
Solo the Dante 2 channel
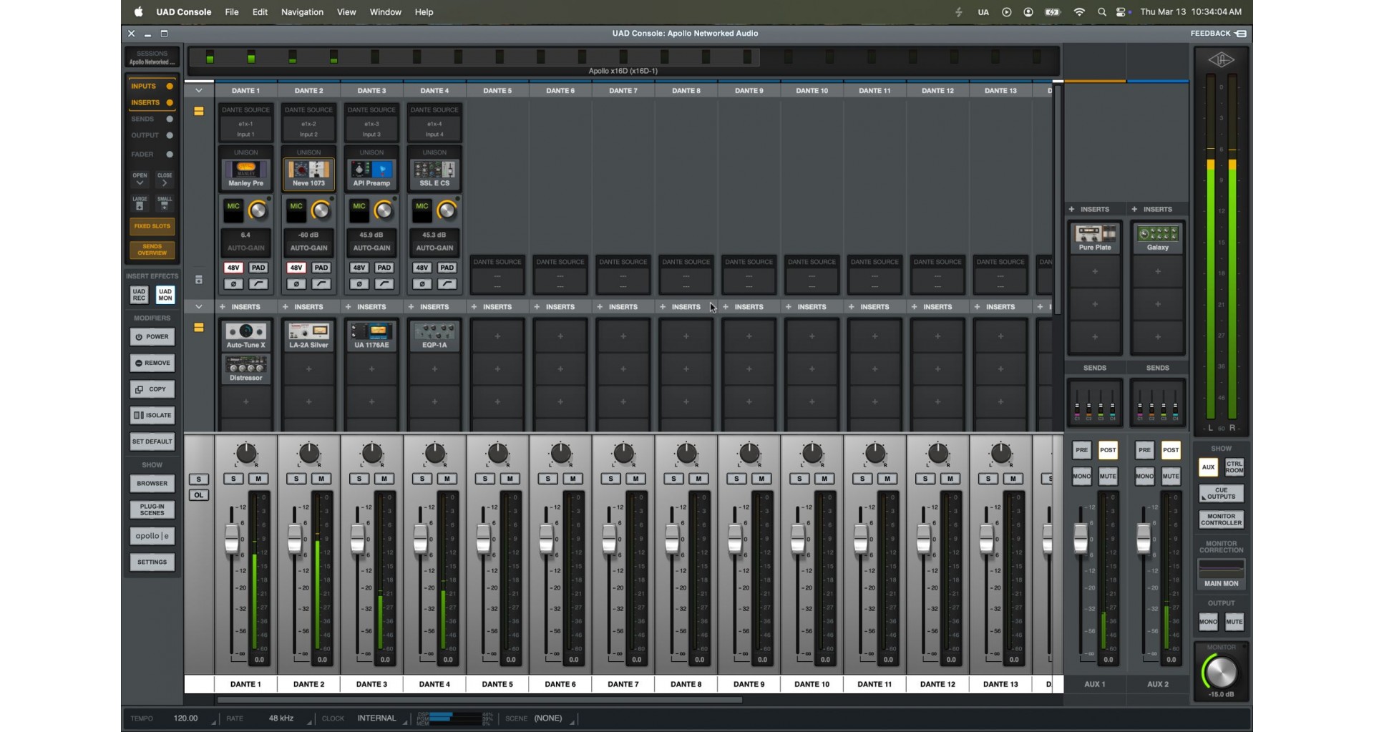pyautogui.click(x=296, y=479)
